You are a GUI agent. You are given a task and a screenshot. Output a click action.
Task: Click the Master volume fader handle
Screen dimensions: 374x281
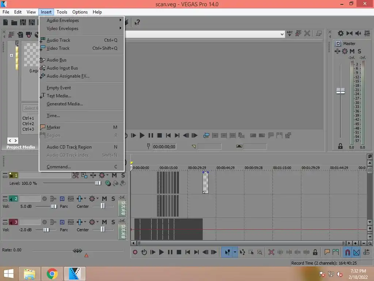point(340,91)
